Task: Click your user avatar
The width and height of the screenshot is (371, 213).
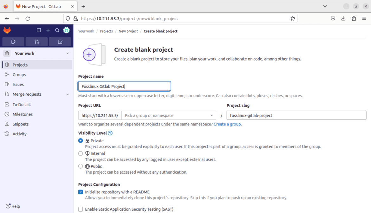Action: [66, 30]
